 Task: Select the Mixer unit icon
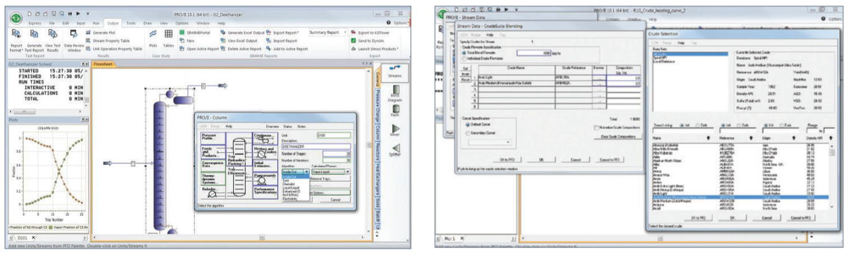(x=396, y=129)
